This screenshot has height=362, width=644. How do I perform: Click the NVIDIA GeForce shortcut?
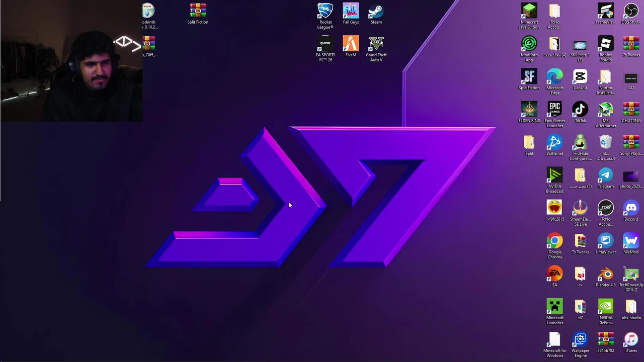coord(605,311)
